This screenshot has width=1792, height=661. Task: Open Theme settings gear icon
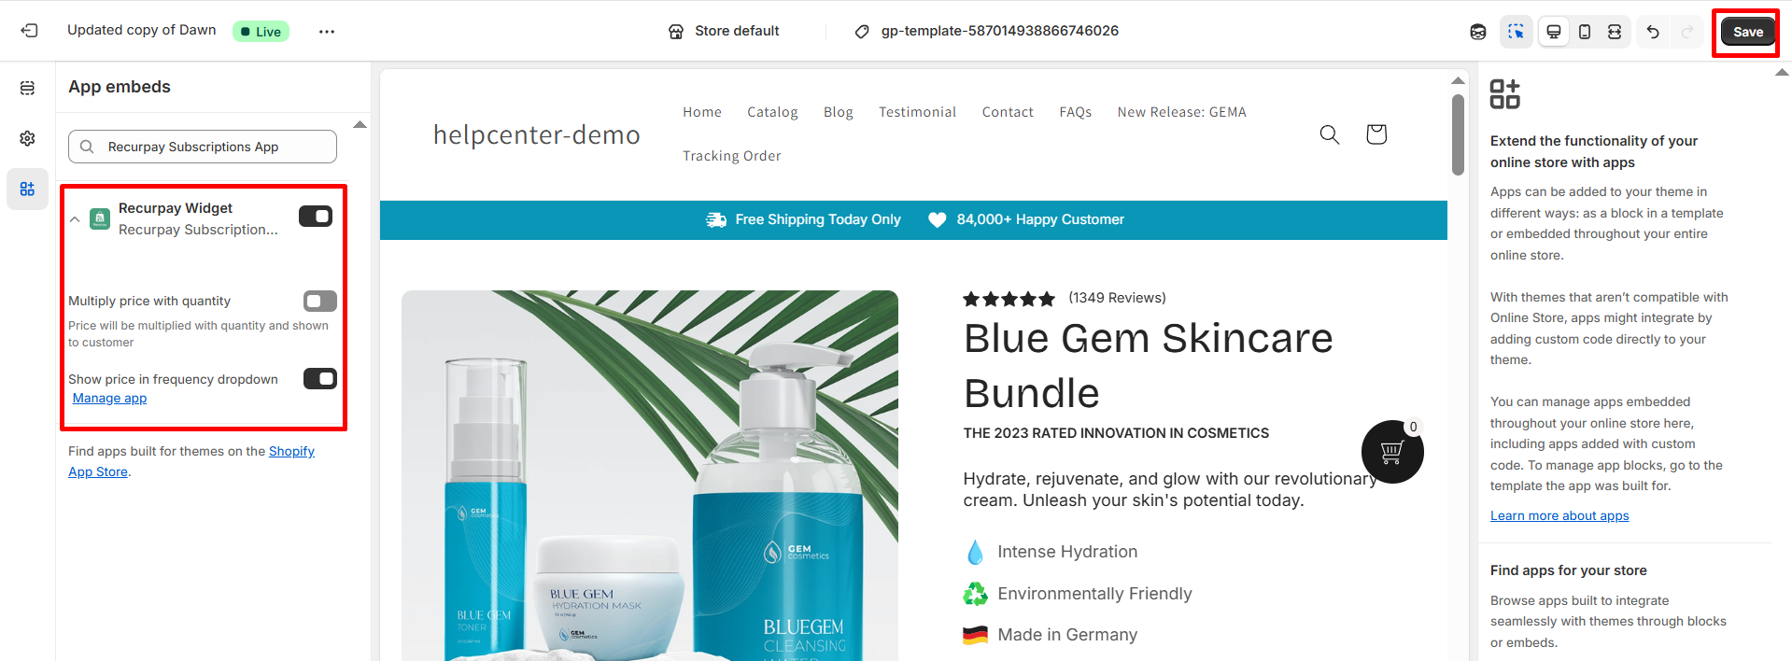click(x=27, y=138)
